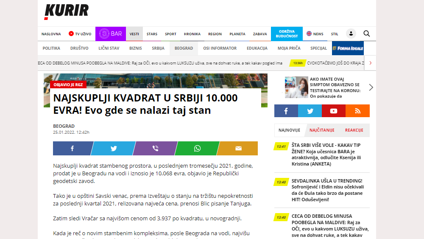Viewport: 424px width, 239px height.
Task: Click the article date 25.01.2022. 12:42h
Action: click(71, 132)
